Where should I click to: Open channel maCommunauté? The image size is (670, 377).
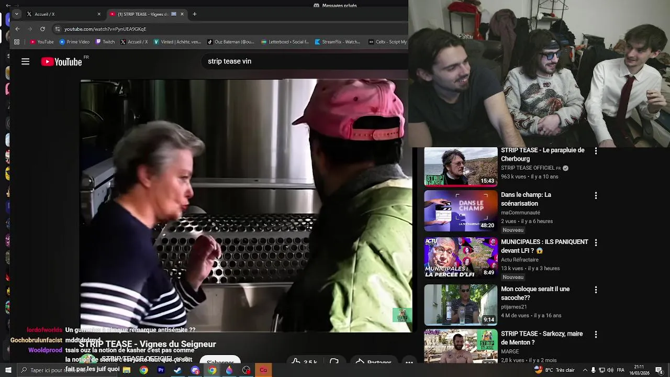click(x=520, y=213)
